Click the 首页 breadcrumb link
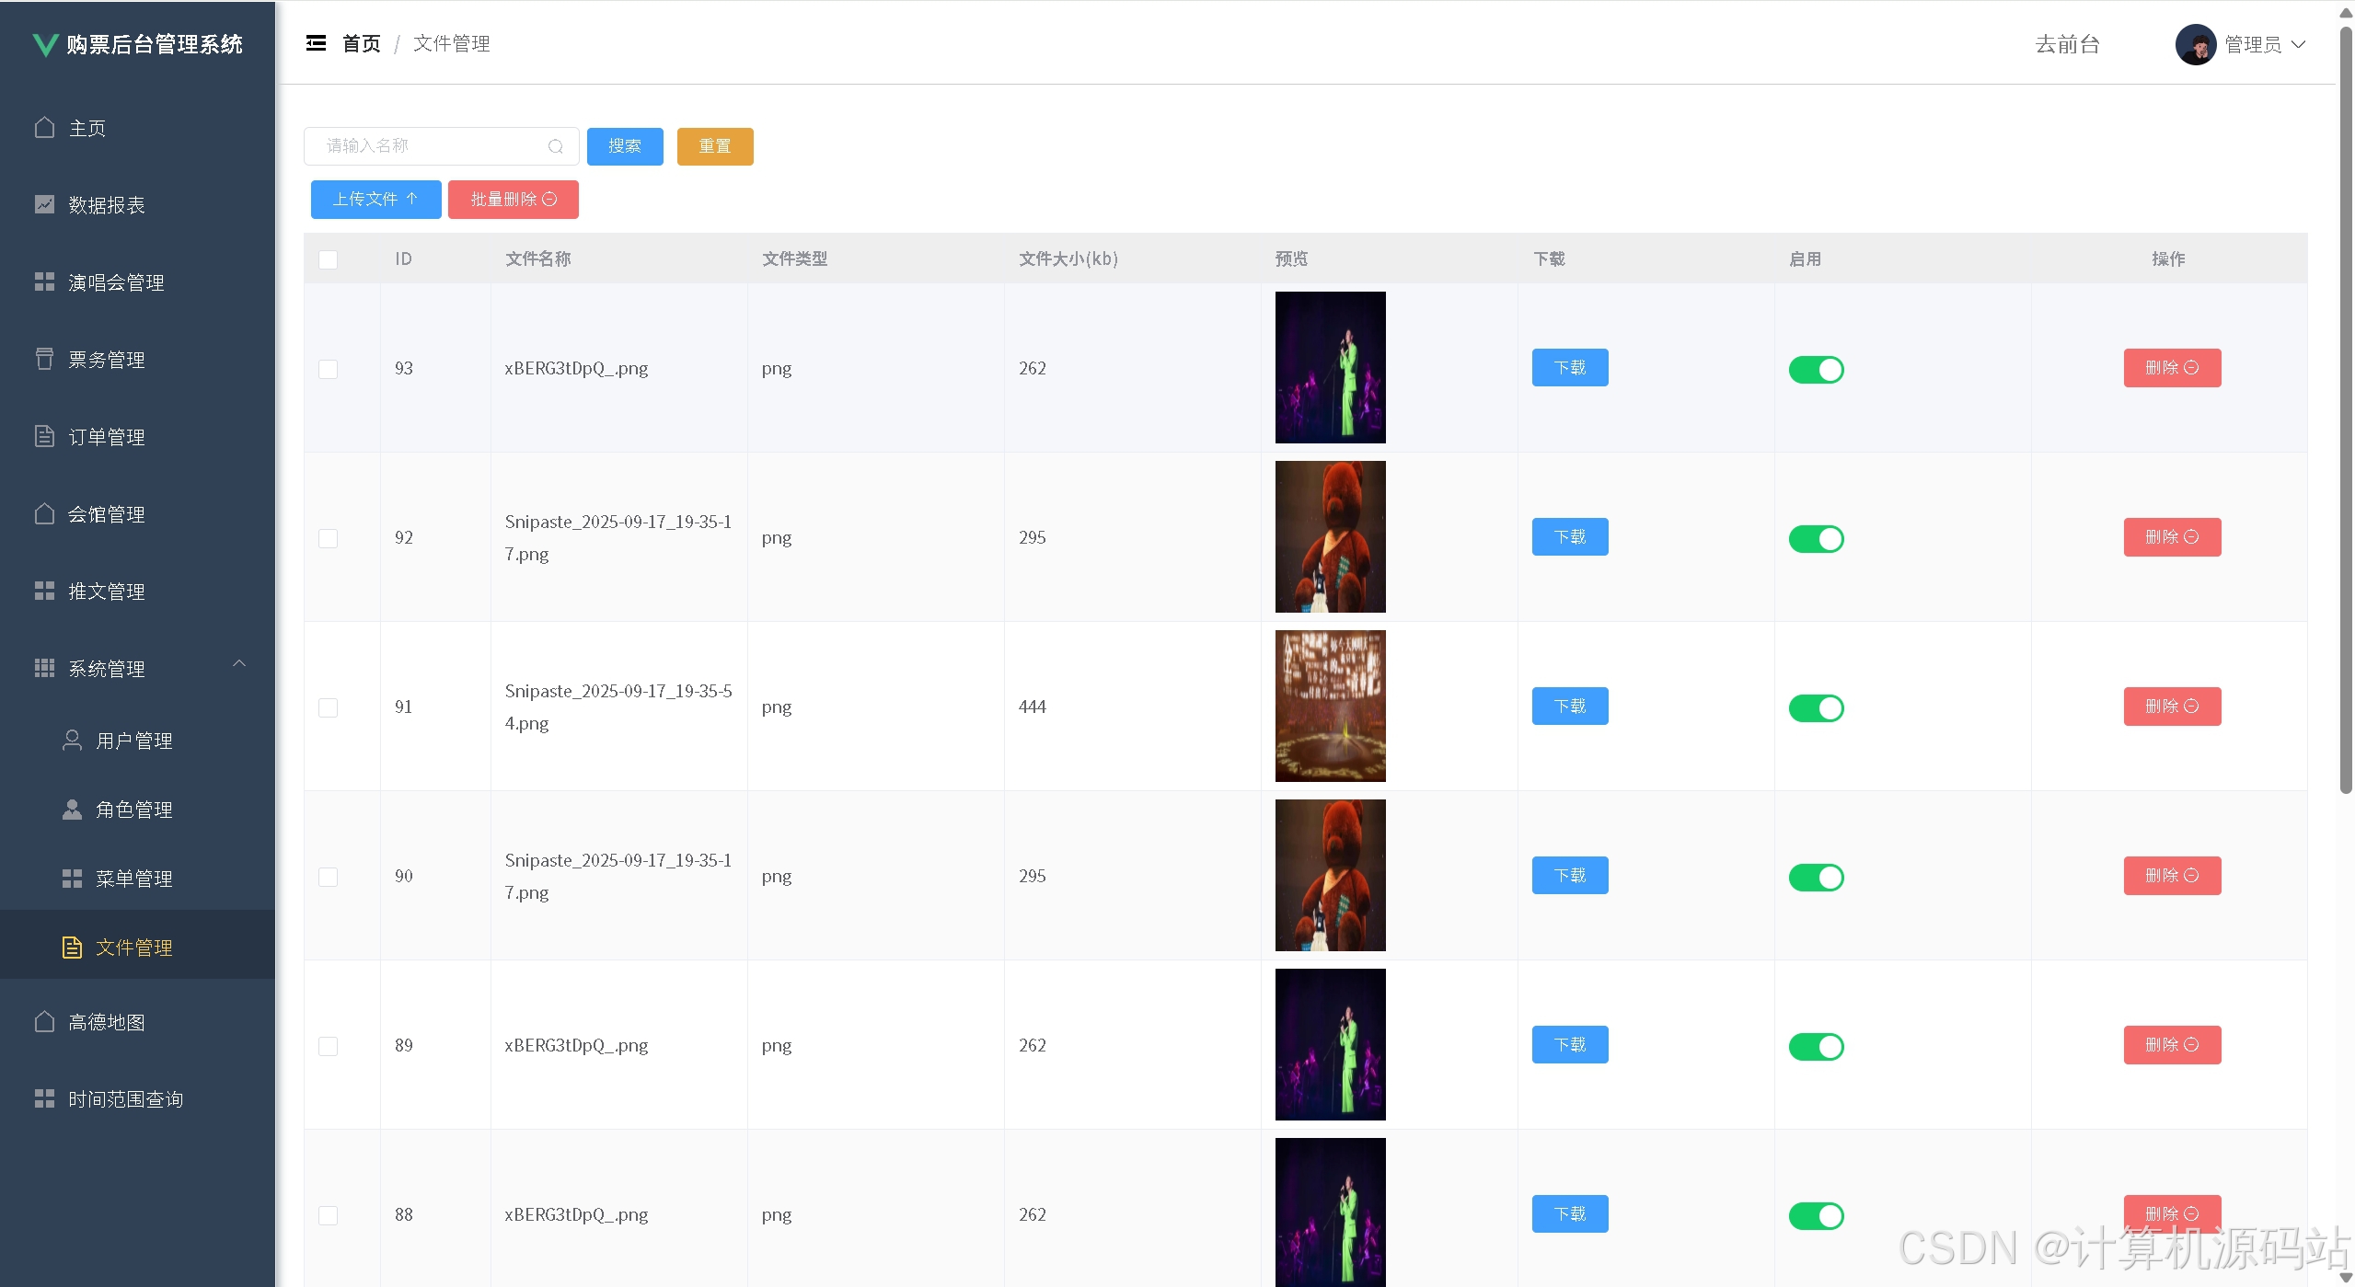Viewport: 2355px width, 1287px height. (x=361, y=43)
